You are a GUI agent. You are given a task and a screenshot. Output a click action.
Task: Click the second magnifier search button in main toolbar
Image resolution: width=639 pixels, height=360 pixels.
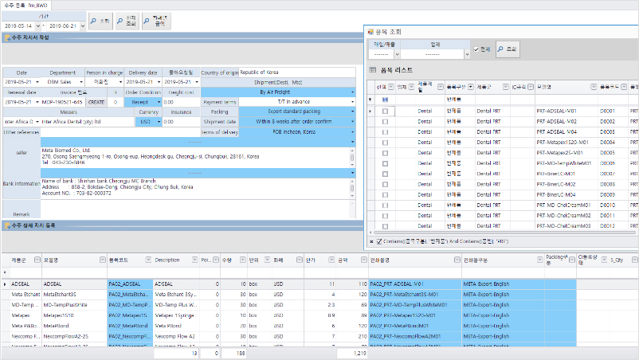127,21
